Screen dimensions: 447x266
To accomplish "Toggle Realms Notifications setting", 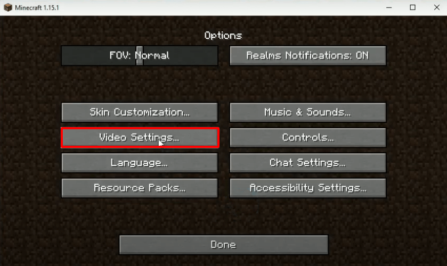I will click(308, 55).
